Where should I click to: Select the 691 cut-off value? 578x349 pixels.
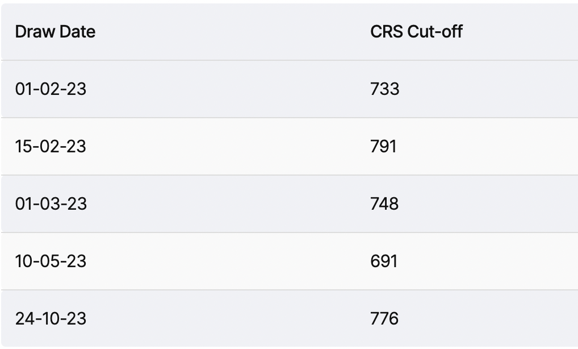point(384,261)
